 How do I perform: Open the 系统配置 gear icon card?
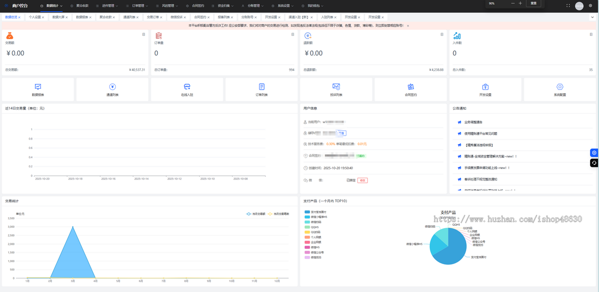tap(560, 87)
